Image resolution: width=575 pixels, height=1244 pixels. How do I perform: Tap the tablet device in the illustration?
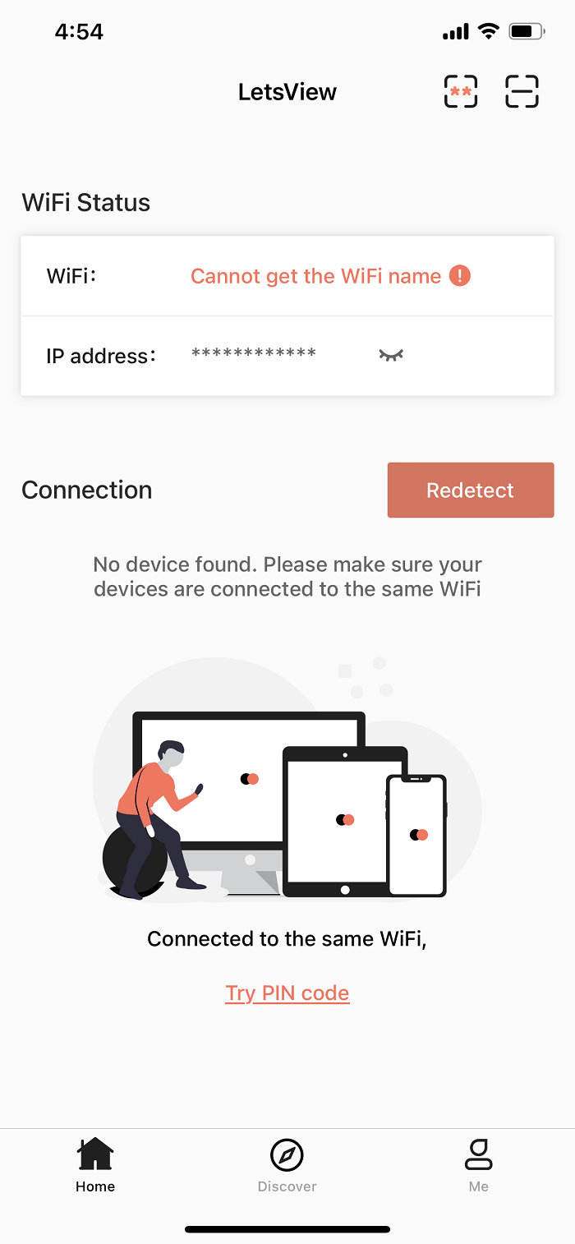[345, 821]
